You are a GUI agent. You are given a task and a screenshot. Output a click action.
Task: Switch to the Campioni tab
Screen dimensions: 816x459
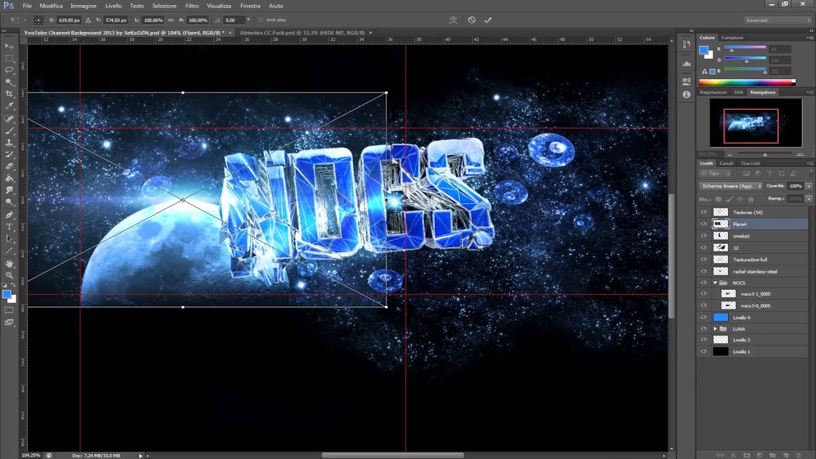732,38
